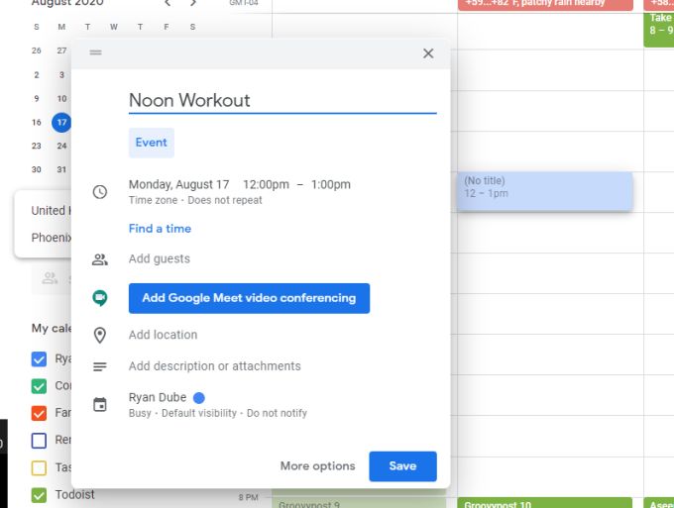The image size is (674, 508).
Task: Click the guests people icon
Action: click(100, 259)
